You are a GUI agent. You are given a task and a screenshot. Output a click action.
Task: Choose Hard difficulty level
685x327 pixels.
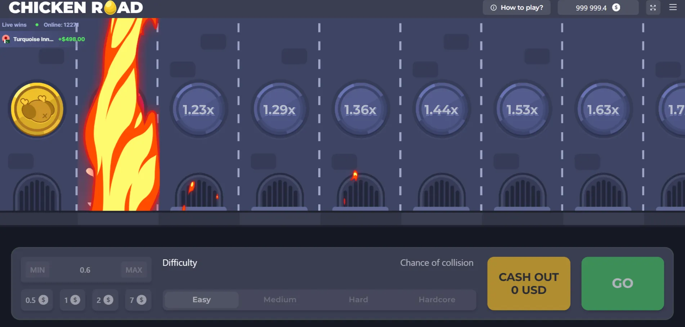(x=358, y=300)
